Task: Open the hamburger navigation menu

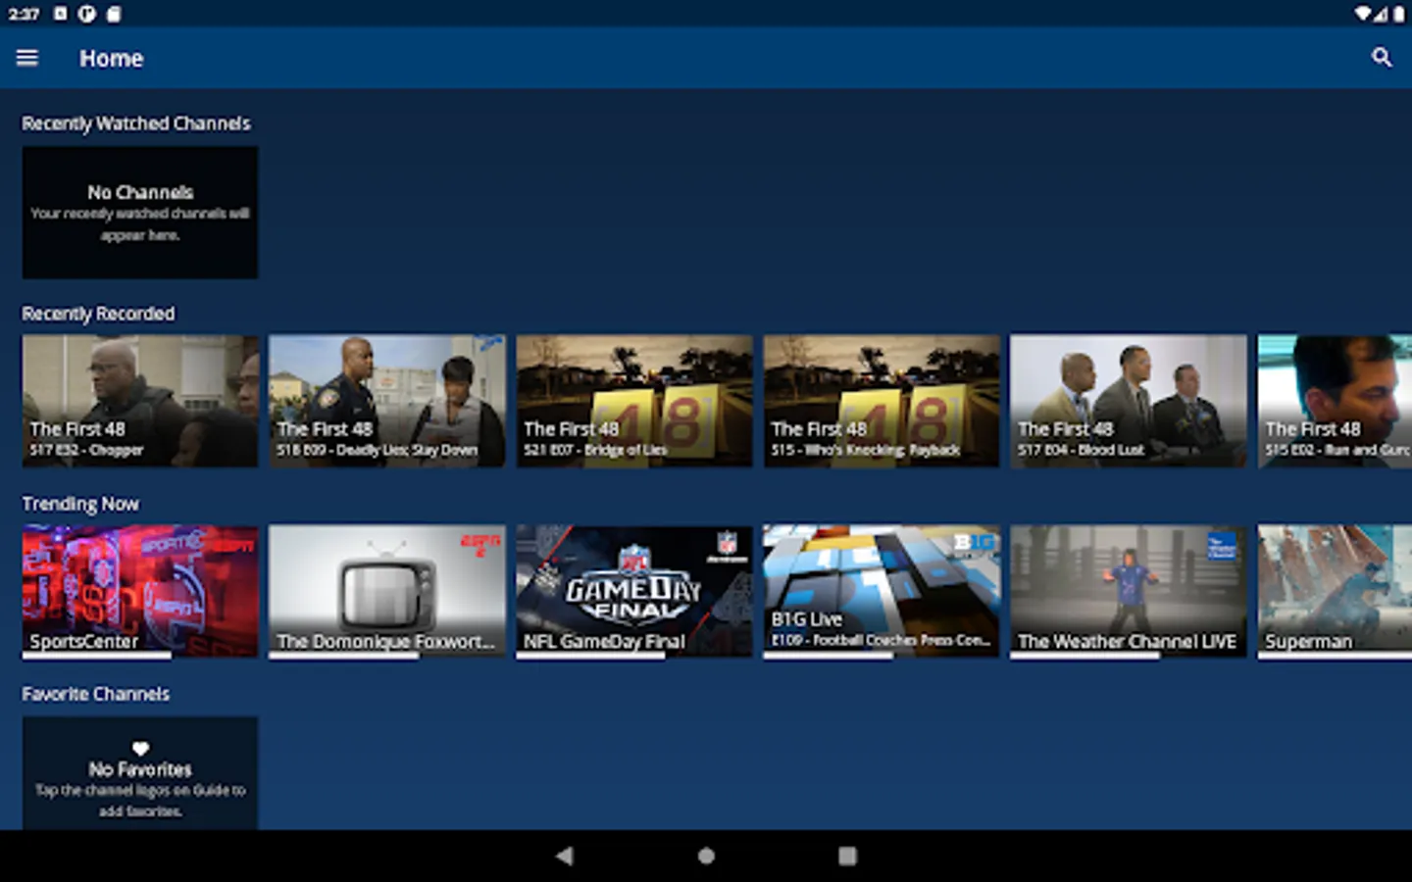Action: 27,58
